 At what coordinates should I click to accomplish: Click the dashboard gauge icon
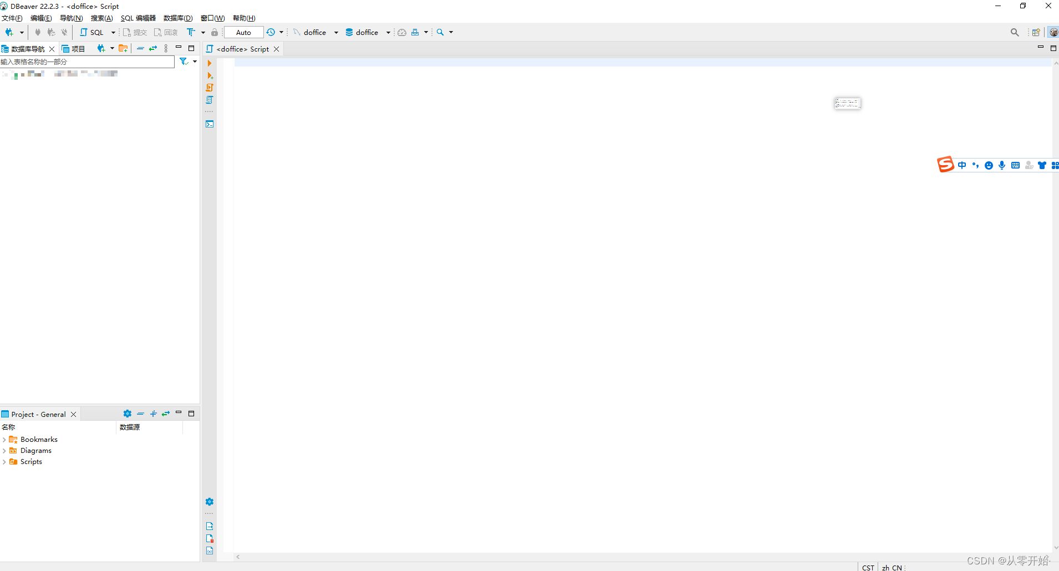(402, 32)
